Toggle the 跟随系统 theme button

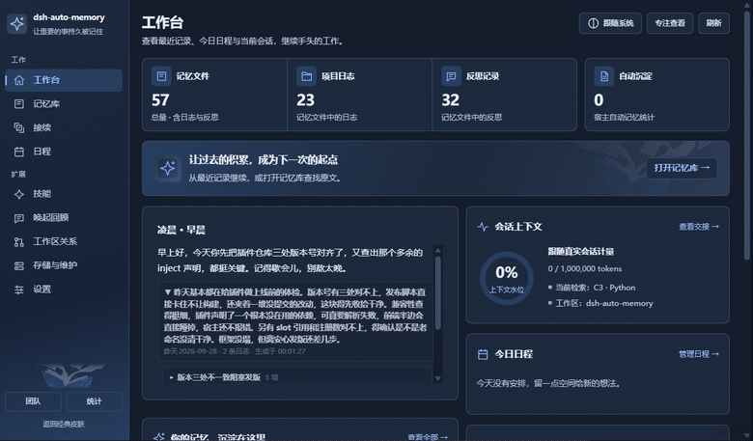pos(610,23)
